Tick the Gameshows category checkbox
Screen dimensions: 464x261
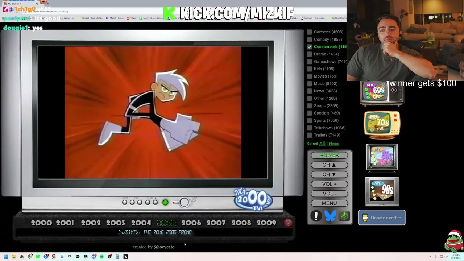tap(309, 61)
